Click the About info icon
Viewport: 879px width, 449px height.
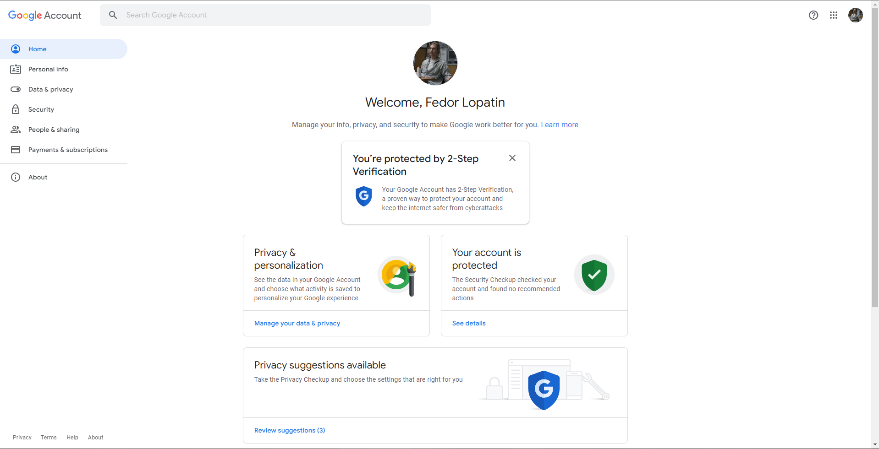(16, 177)
